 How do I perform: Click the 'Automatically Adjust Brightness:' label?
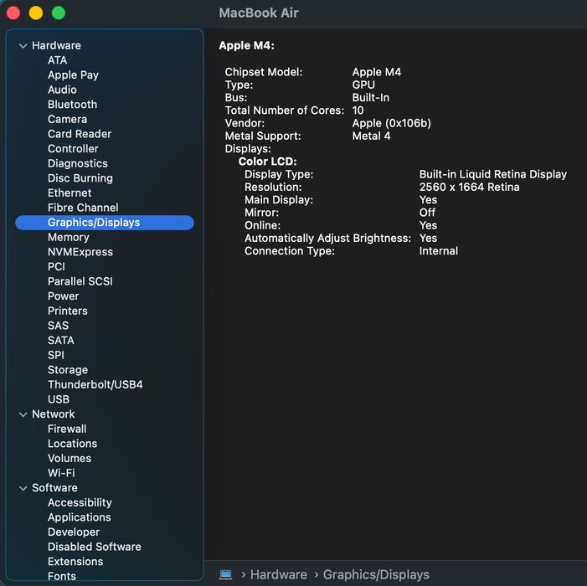click(x=327, y=239)
